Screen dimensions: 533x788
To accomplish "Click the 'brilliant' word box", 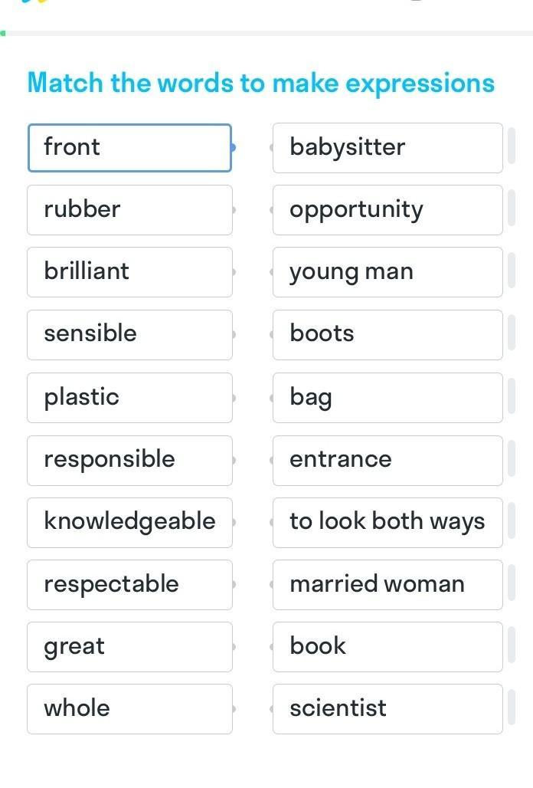I will pyautogui.click(x=129, y=272).
